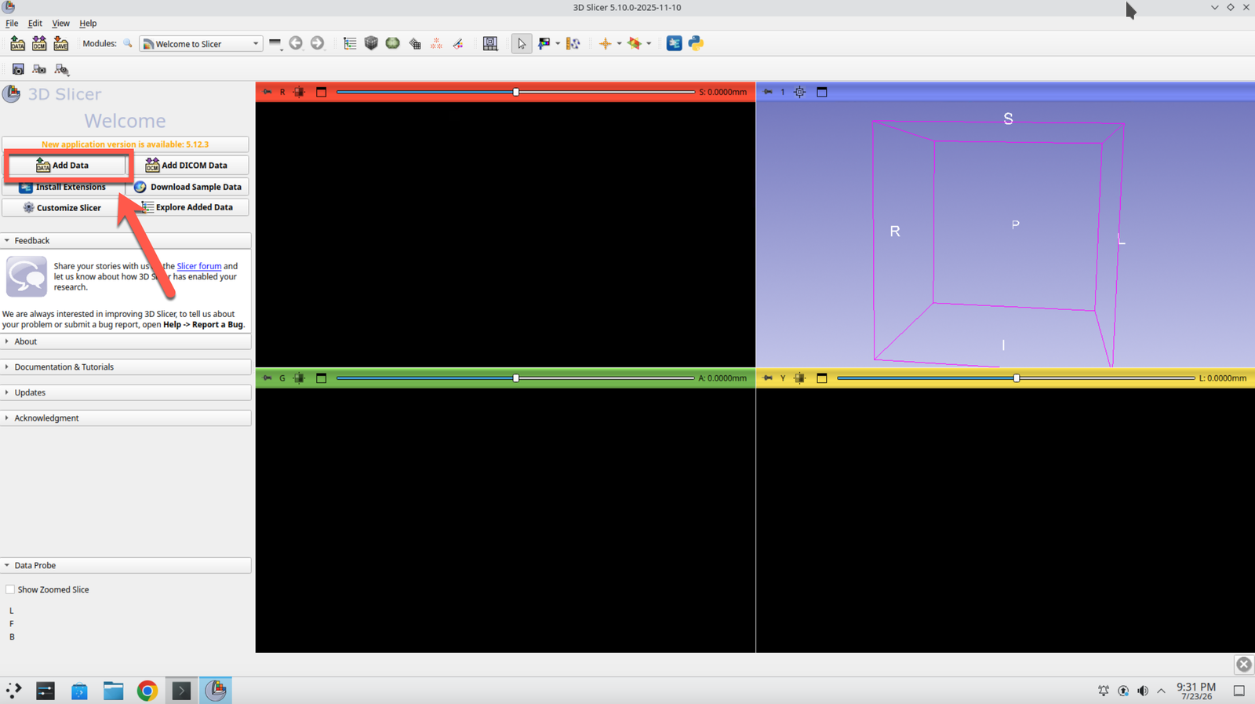Open the Models module green icon
This screenshot has height=704, width=1255.
click(x=393, y=43)
